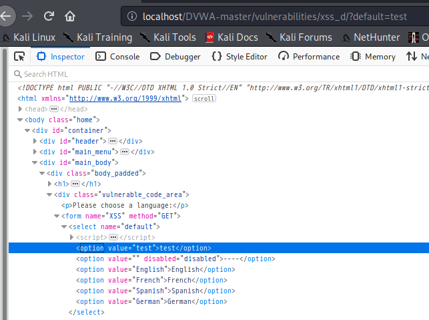Collapse the form name XSS node

[57, 216]
